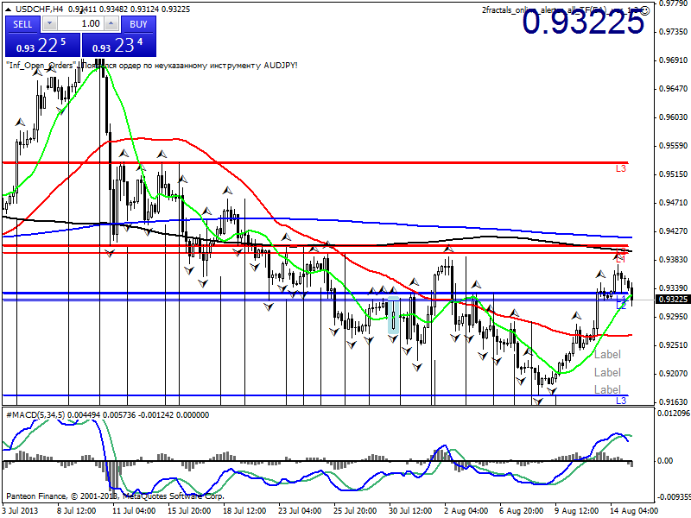Click the 0.92950 price axis value
691x518 pixels.
(673, 317)
